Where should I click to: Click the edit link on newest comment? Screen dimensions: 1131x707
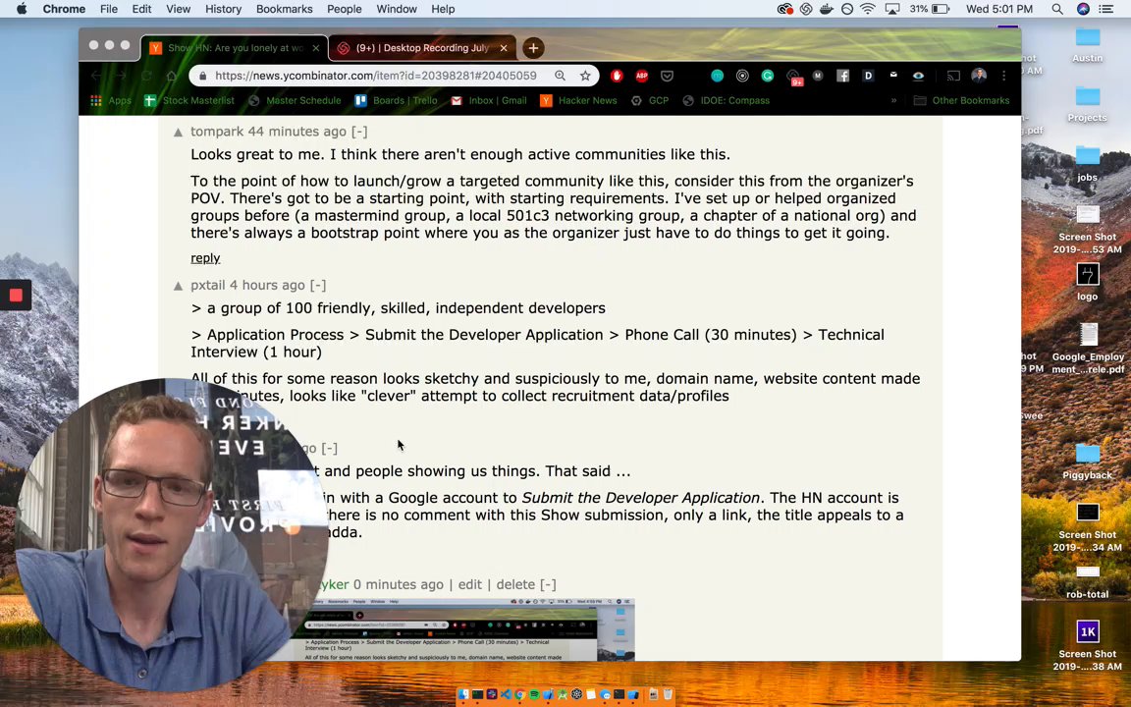point(469,584)
